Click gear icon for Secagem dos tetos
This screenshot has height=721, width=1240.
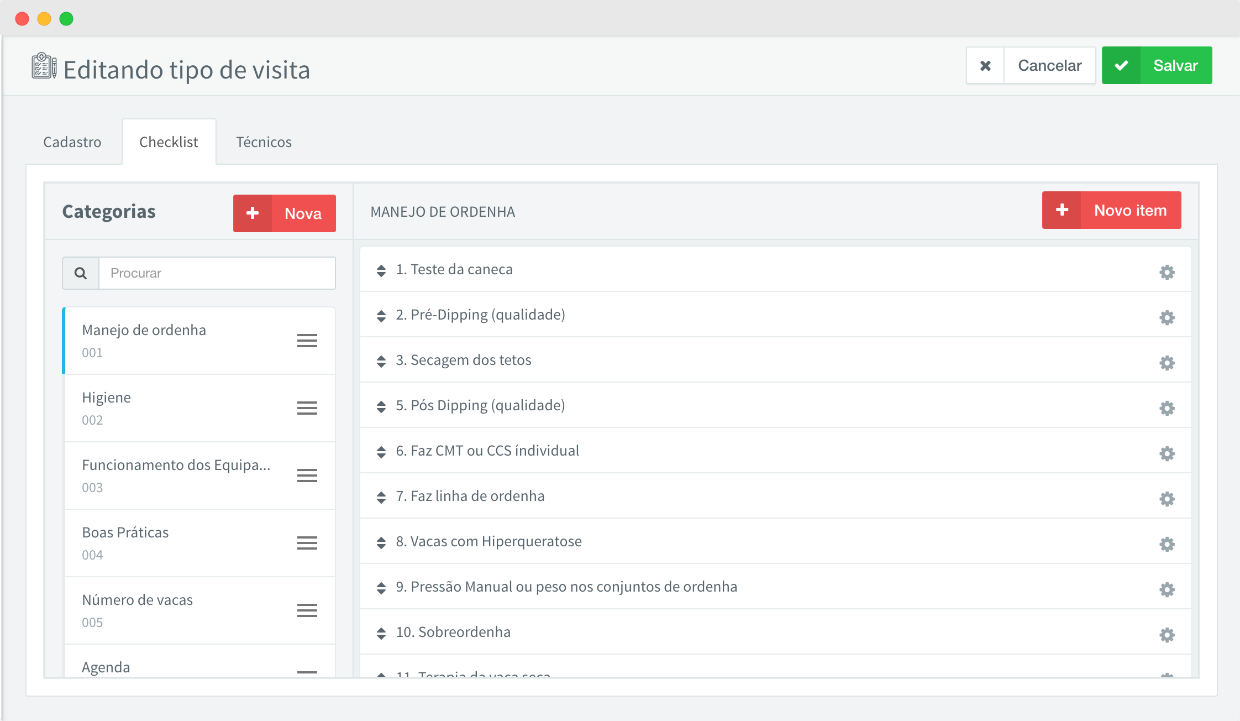tap(1167, 363)
